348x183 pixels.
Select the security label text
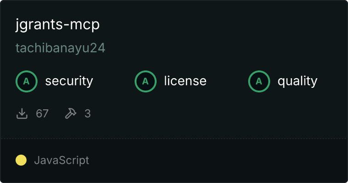[69, 81]
